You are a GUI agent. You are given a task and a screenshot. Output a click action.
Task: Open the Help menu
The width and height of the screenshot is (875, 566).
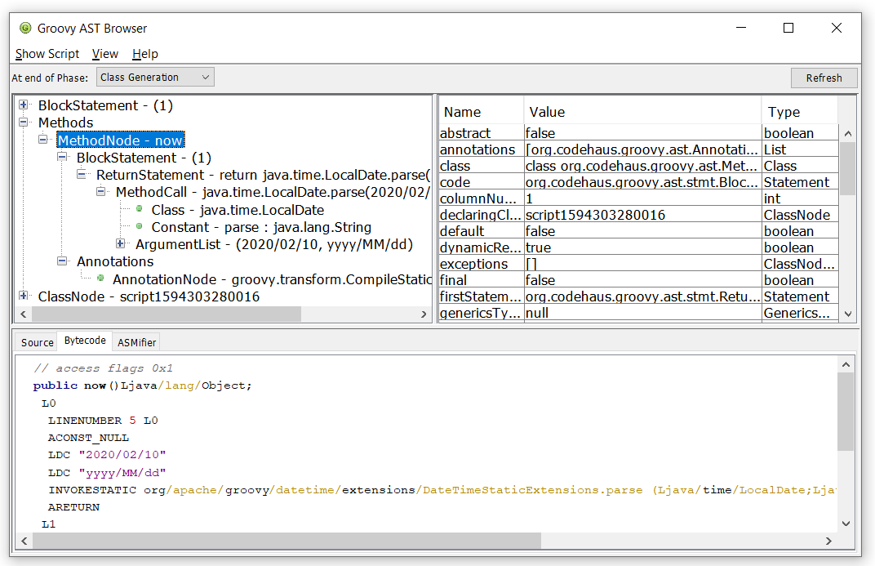coord(145,54)
